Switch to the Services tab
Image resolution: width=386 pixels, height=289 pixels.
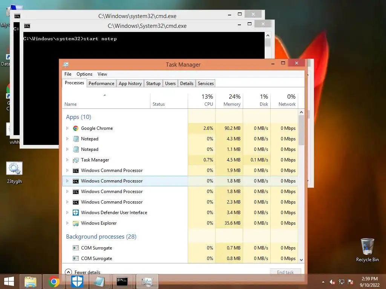(x=206, y=83)
